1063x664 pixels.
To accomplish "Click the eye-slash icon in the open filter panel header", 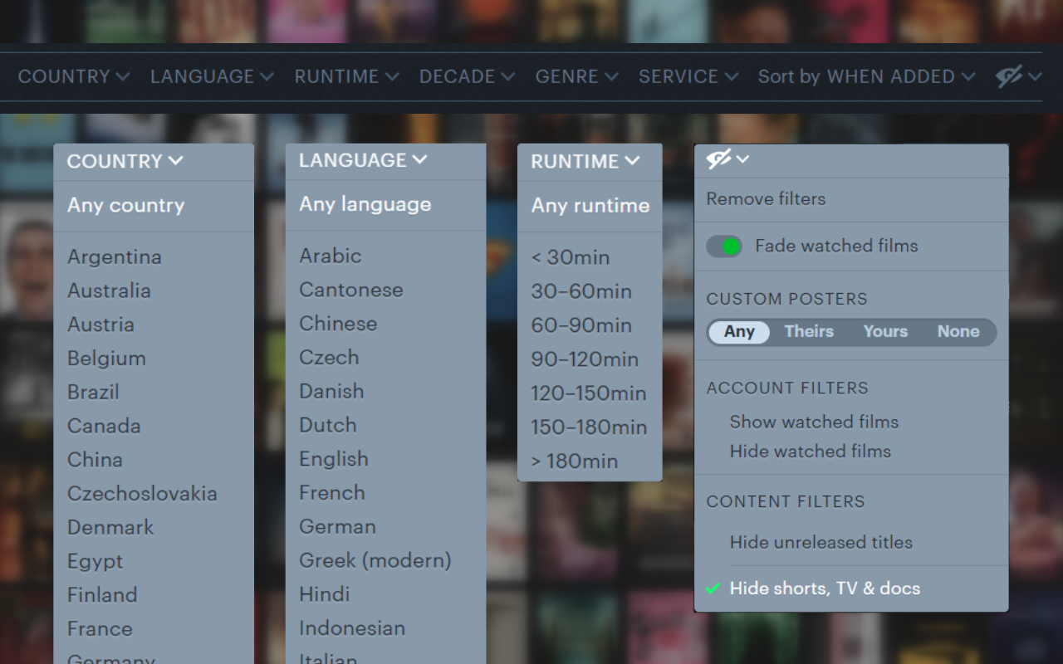I will click(719, 159).
